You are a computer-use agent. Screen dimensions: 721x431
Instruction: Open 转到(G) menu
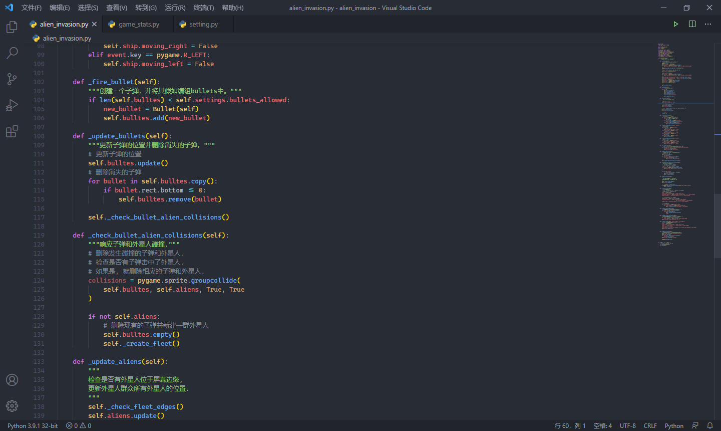tap(146, 8)
